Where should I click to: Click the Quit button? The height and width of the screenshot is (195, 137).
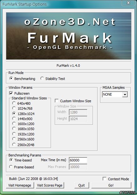[x=82, y=185]
